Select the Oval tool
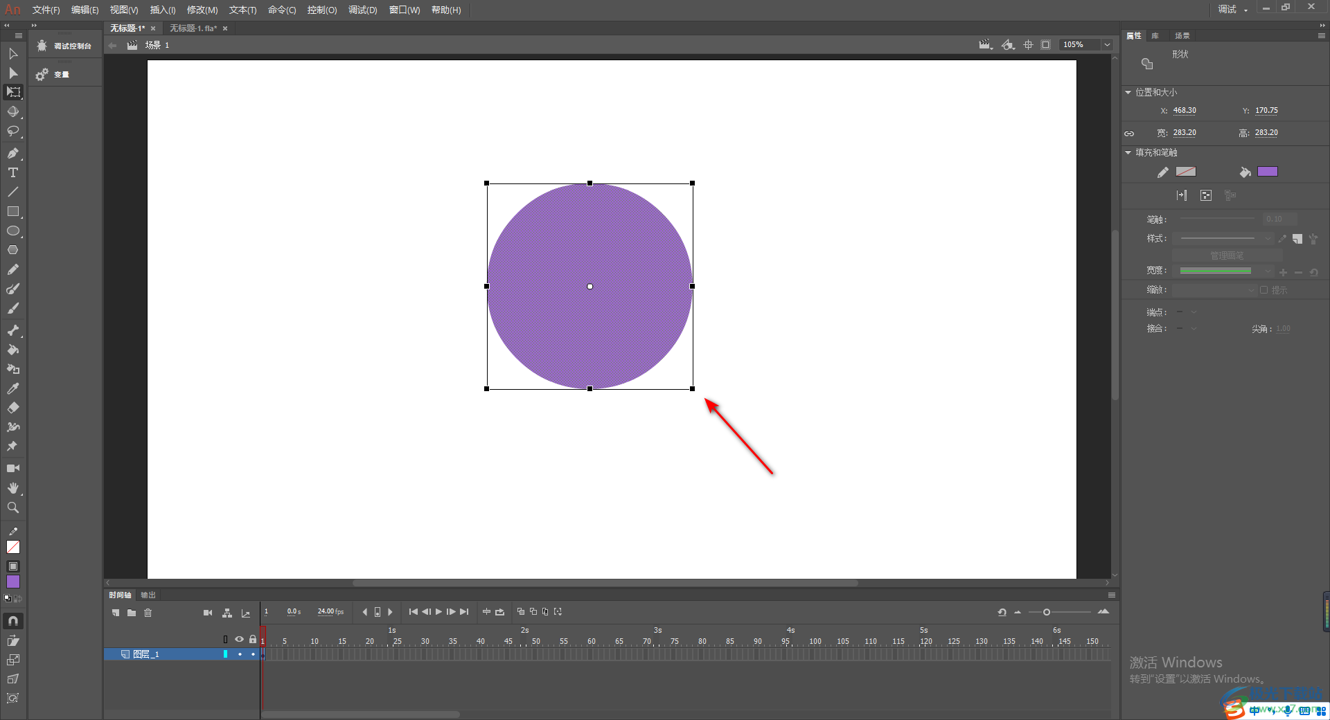The height and width of the screenshot is (720, 1330). pos(13,231)
